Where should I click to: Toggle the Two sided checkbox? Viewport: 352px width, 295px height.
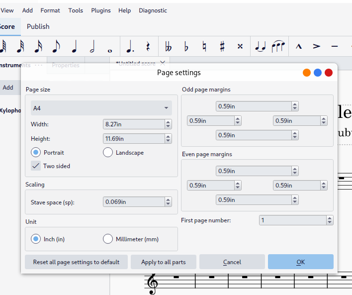(x=36, y=166)
